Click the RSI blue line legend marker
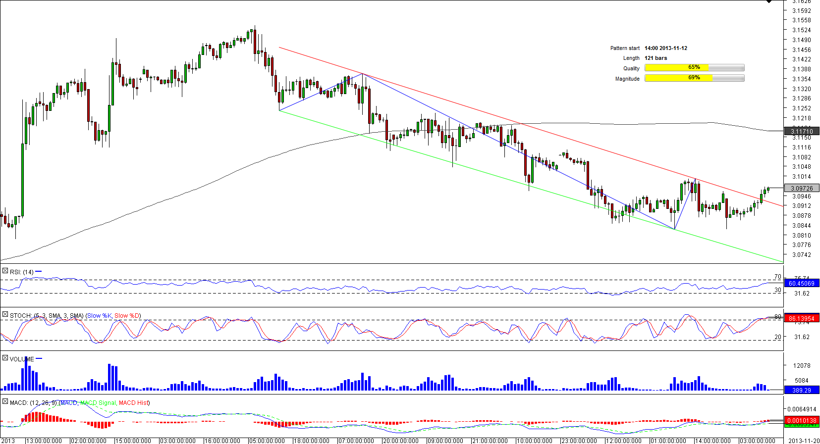Viewport: 820px width, 444px height. tap(39, 271)
